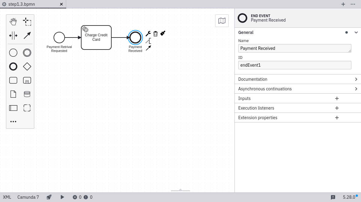Select the Payment Received end event circle
This screenshot has width=361, height=202.
pyautogui.click(x=135, y=38)
